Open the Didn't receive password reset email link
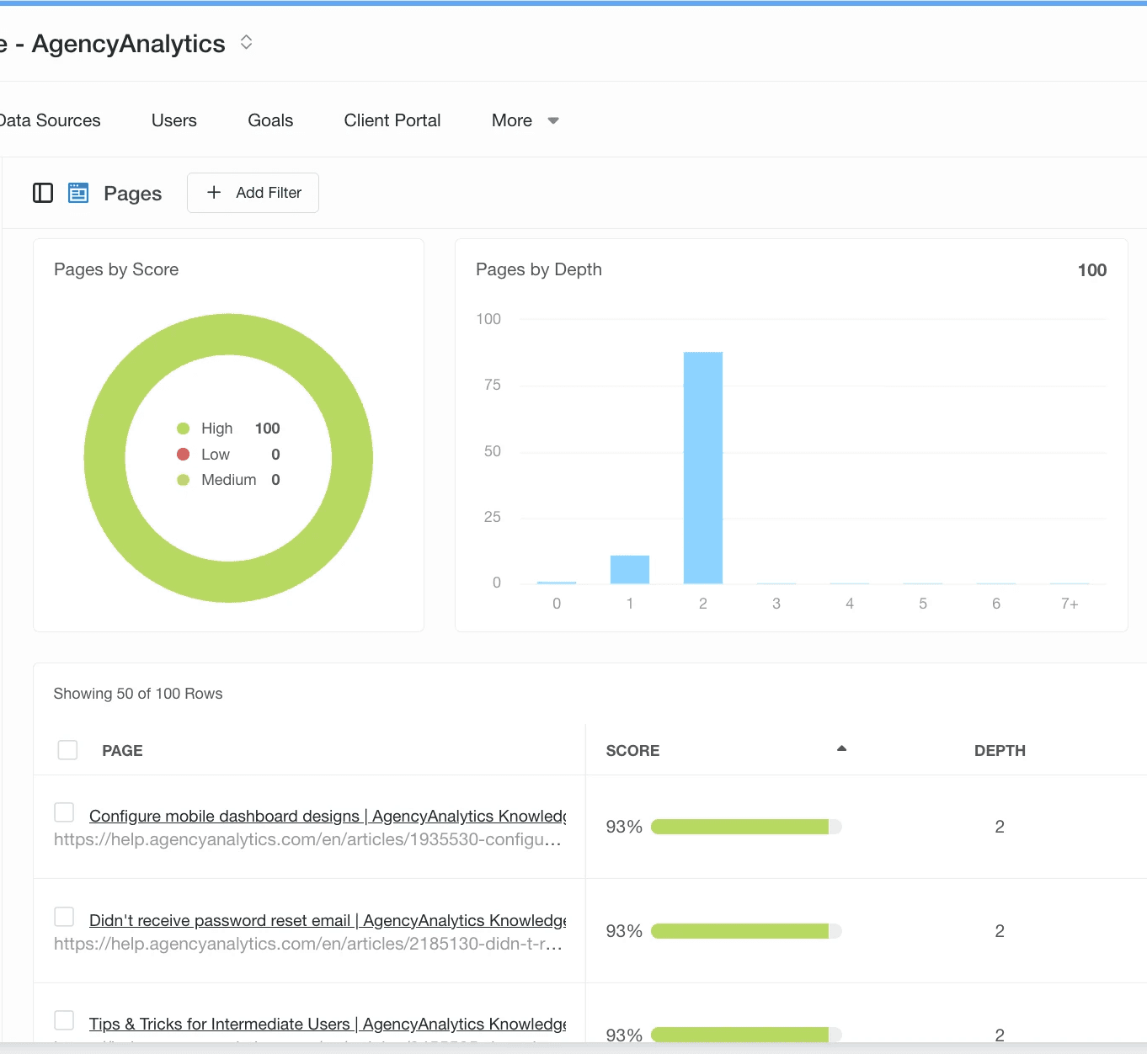 pyautogui.click(x=328, y=920)
